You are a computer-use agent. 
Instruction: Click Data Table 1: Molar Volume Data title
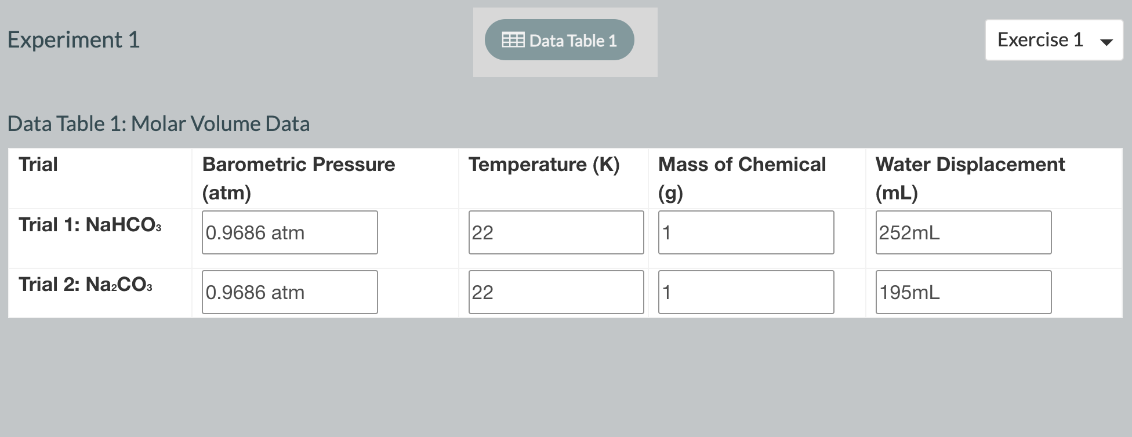(x=158, y=124)
